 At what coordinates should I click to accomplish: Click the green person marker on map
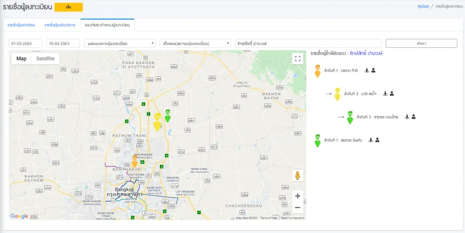coord(168,116)
